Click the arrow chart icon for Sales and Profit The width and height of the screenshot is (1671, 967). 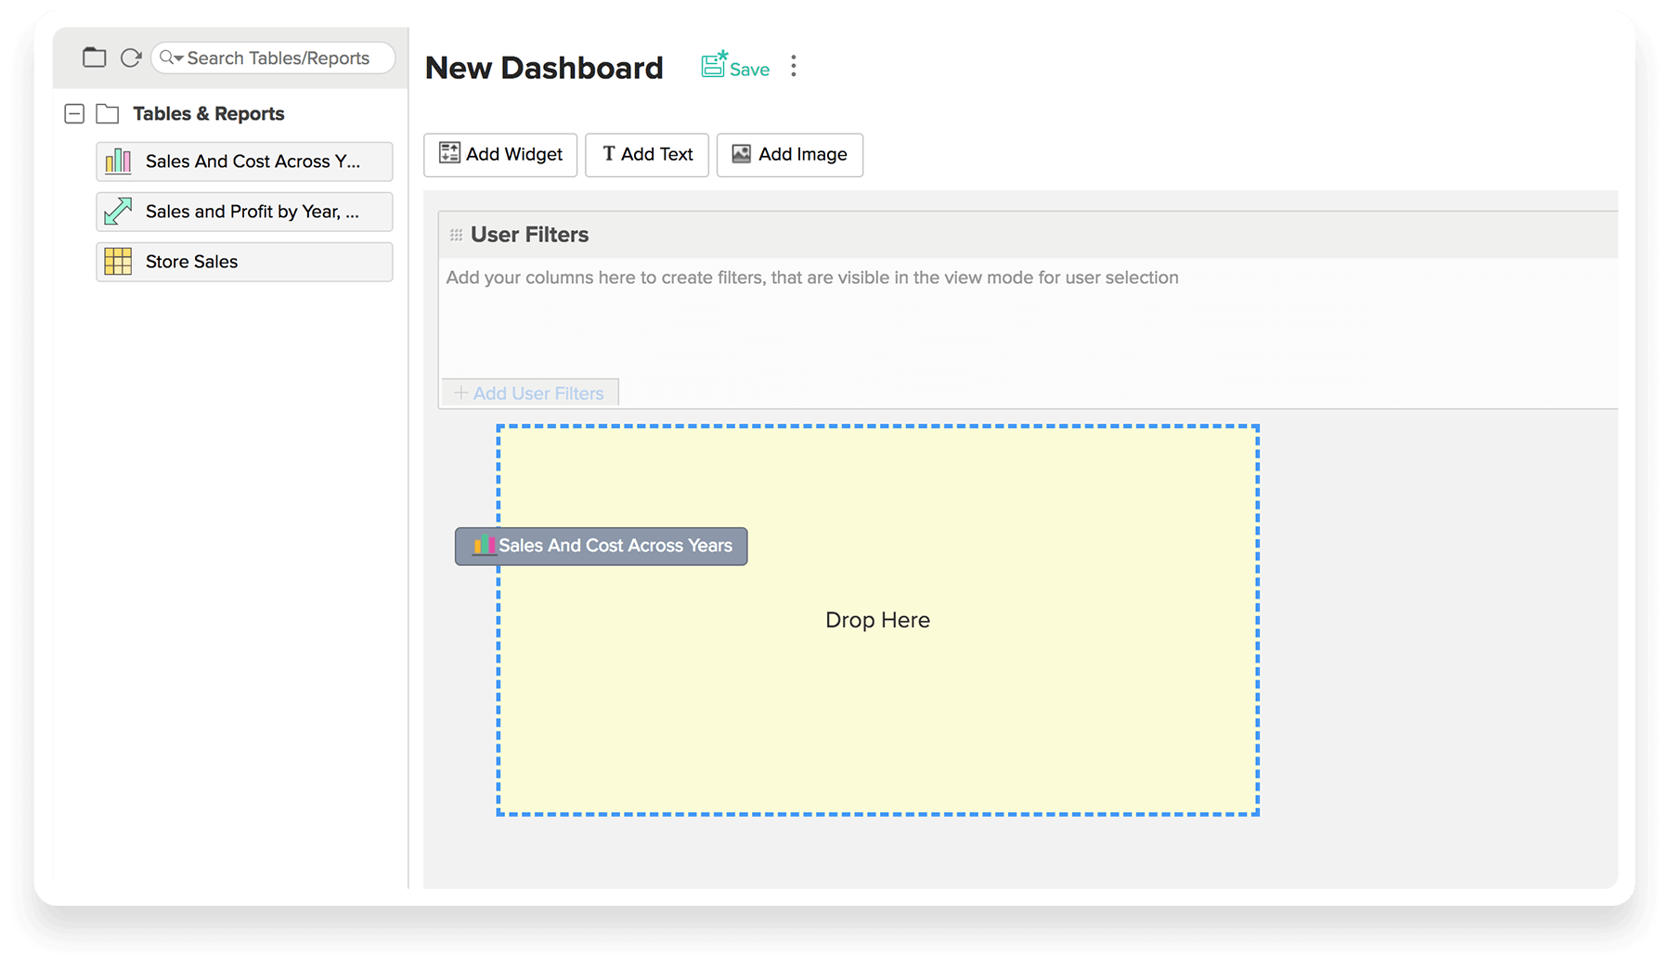point(118,212)
